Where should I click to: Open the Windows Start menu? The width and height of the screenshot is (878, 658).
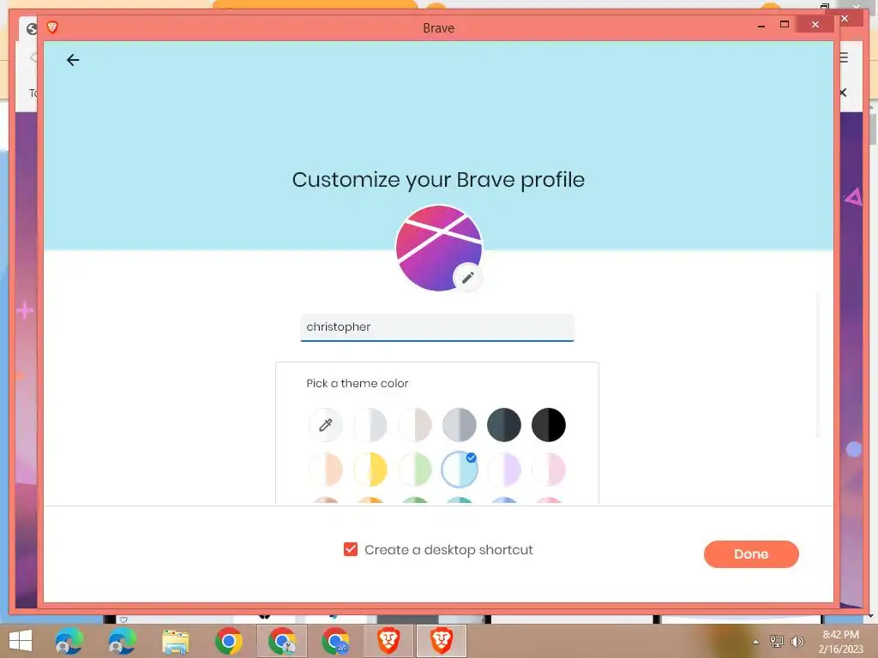21,641
